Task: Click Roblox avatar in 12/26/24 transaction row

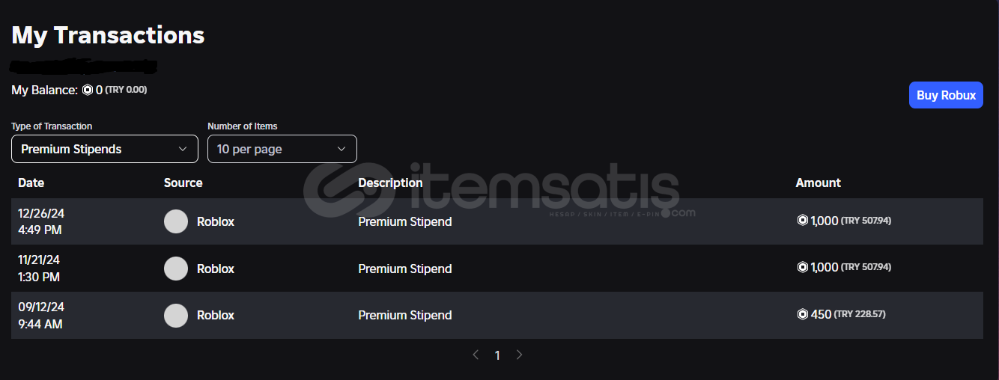Action: click(x=176, y=221)
